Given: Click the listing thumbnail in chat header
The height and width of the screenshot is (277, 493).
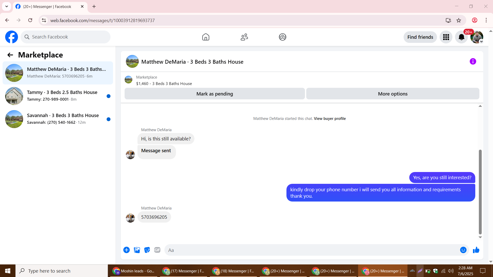Looking at the screenshot, I should [132, 61].
